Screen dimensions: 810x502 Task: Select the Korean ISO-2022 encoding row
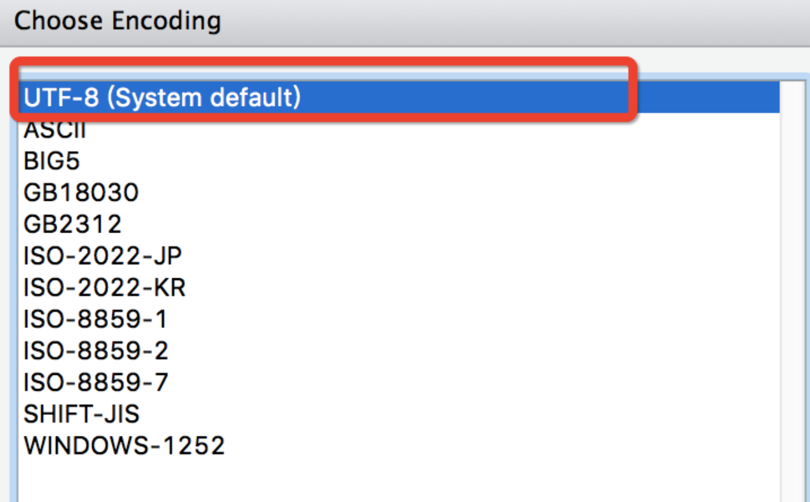[104, 288]
